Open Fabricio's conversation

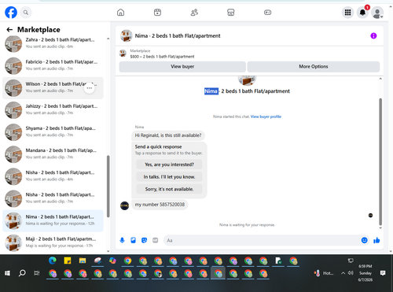[x=53, y=65]
